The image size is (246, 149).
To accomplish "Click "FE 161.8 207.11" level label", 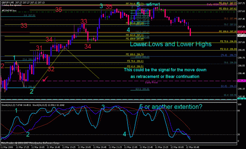I will (135, 35).
